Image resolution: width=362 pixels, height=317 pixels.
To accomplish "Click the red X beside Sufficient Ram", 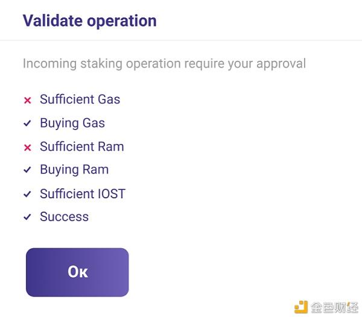I will pos(27,148).
